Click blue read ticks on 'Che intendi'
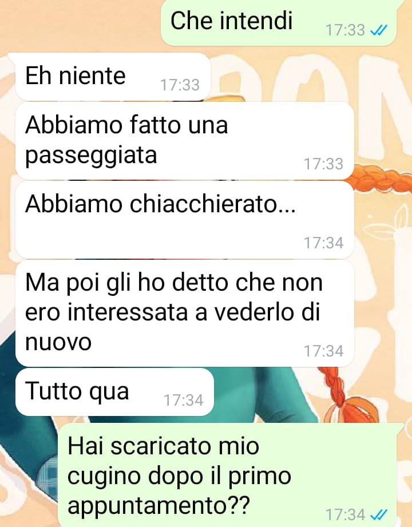Image resolution: width=412 pixels, height=527 pixels. (378, 30)
